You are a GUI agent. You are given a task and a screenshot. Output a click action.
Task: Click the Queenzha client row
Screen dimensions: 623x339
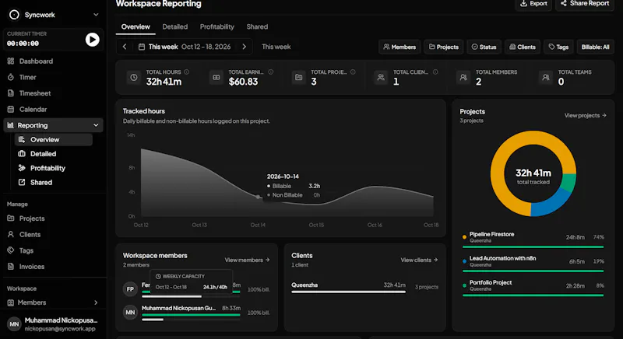[364, 287]
